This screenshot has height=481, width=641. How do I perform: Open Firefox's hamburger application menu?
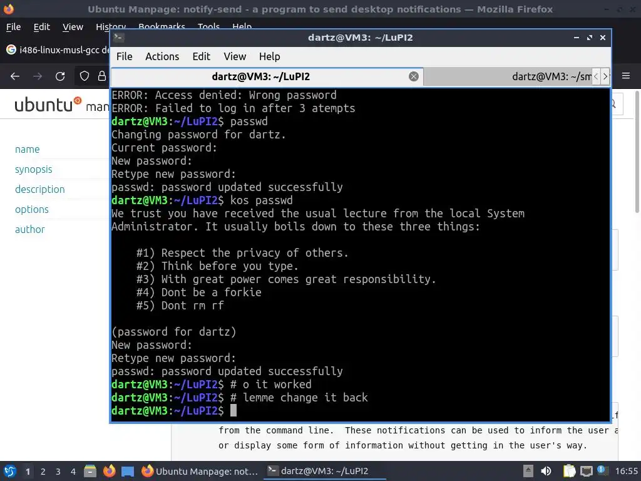[626, 76]
